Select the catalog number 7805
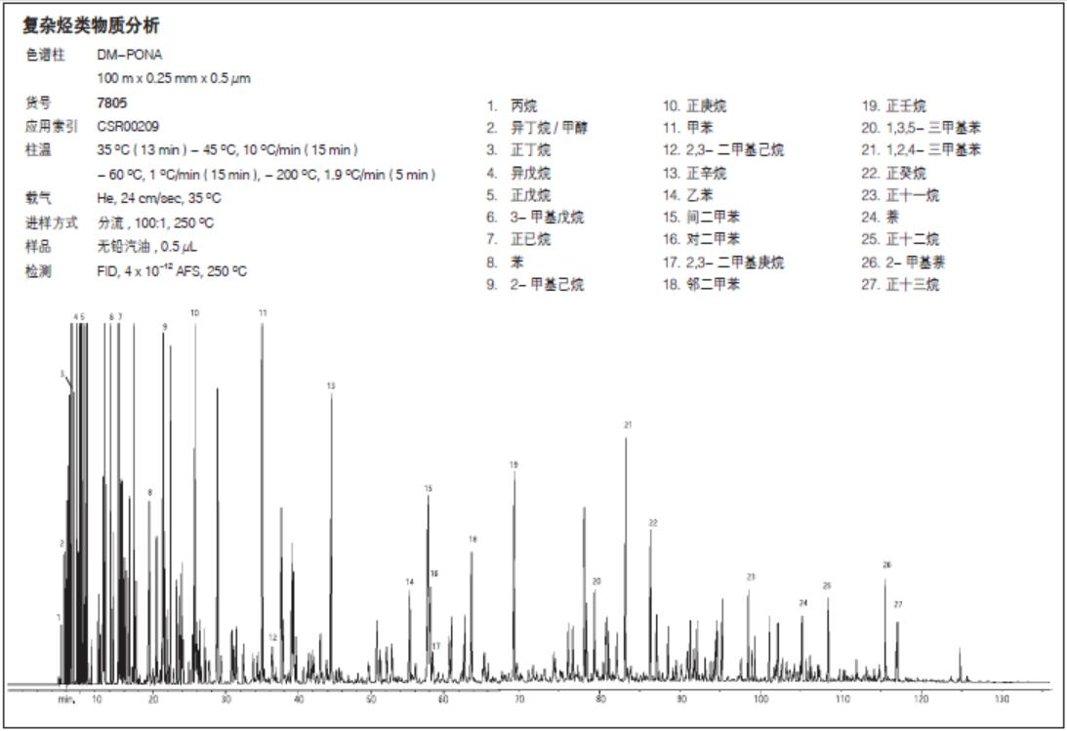The width and height of the screenshot is (1067, 731). click(111, 102)
